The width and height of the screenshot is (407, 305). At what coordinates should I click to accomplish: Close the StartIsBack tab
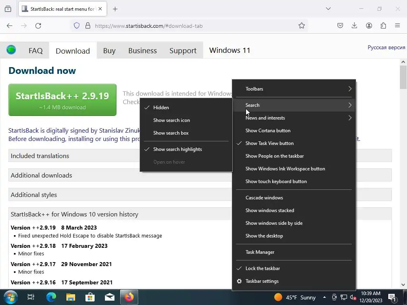pyautogui.click(x=100, y=9)
